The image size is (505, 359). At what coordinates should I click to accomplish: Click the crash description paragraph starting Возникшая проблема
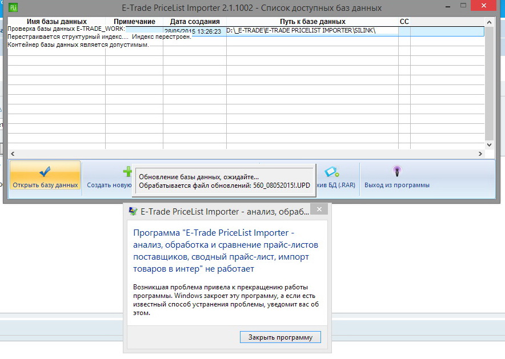(226, 300)
